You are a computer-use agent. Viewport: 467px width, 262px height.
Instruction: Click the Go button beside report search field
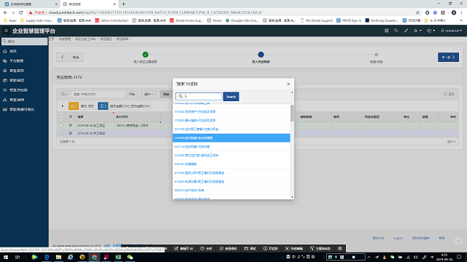pyautogui.click(x=131, y=94)
